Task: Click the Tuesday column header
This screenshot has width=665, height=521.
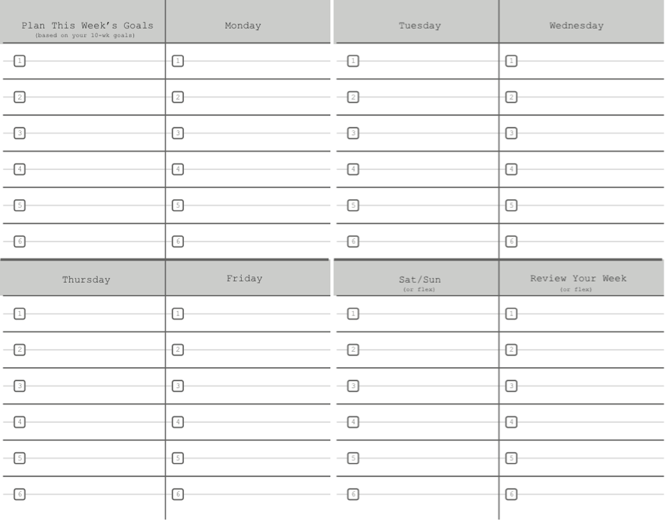Action: tap(416, 22)
